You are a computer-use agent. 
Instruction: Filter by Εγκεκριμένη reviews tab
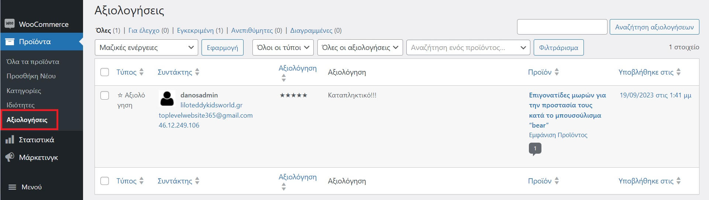195,31
